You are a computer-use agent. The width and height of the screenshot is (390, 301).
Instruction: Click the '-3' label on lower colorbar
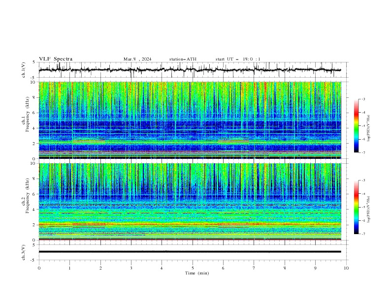tap(363, 181)
